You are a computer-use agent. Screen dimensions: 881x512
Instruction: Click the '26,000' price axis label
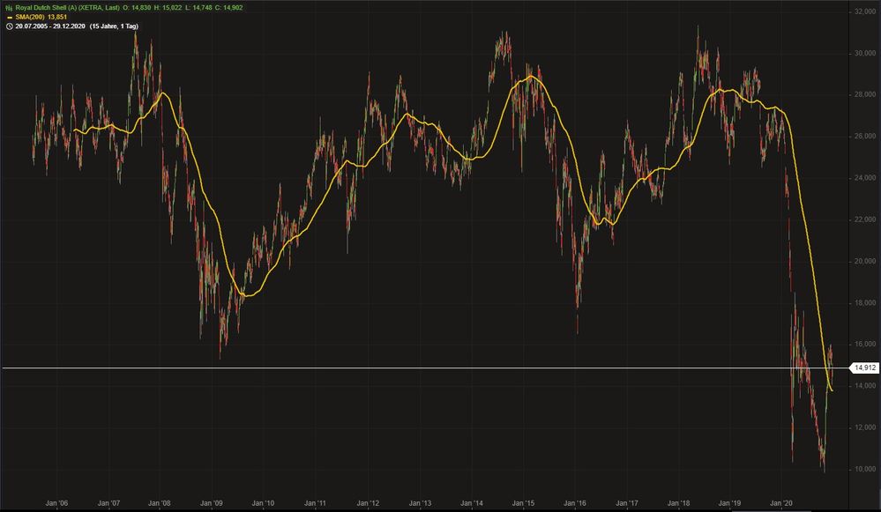pyautogui.click(x=865, y=137)
